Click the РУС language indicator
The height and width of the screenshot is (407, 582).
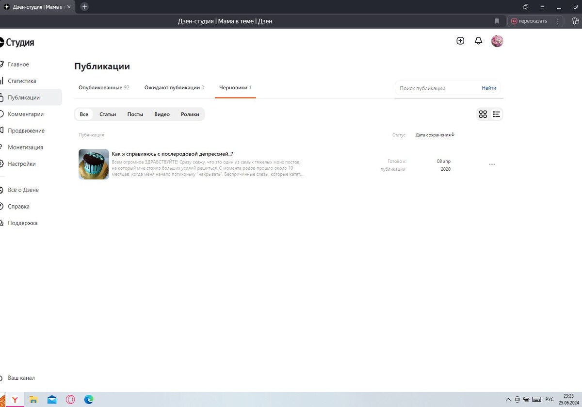click(550, 399)
